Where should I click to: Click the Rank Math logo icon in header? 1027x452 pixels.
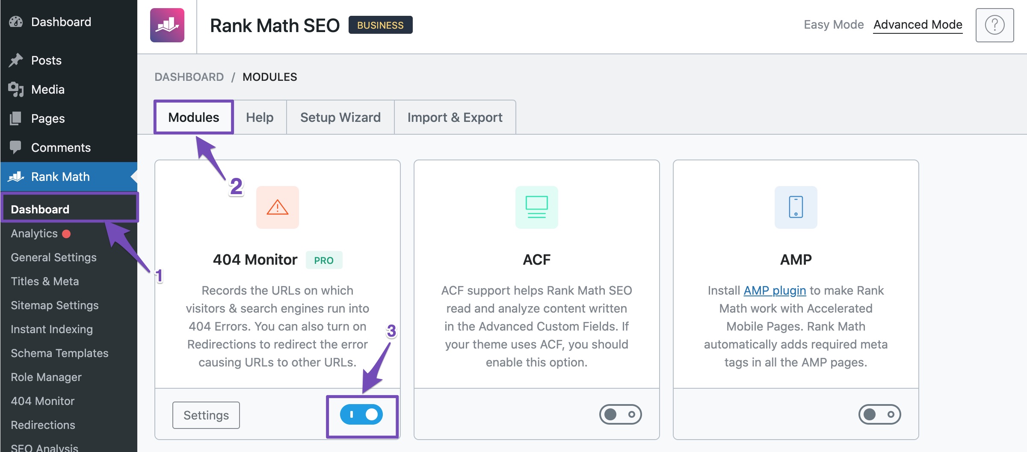tap(167, 25)
